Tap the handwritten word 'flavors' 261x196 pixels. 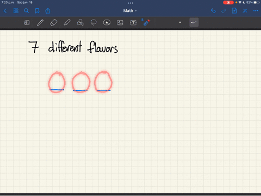[103, 47]
